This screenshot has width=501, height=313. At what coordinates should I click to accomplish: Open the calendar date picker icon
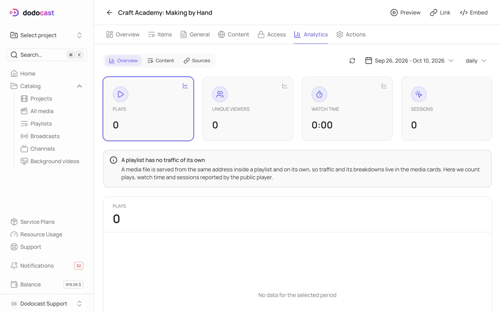pyautogui.click(x=369, y=61)
